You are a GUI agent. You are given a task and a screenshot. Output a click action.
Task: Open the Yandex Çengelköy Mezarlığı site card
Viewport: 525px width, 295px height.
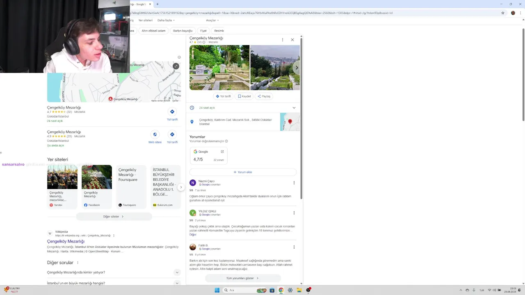(62, 186)
